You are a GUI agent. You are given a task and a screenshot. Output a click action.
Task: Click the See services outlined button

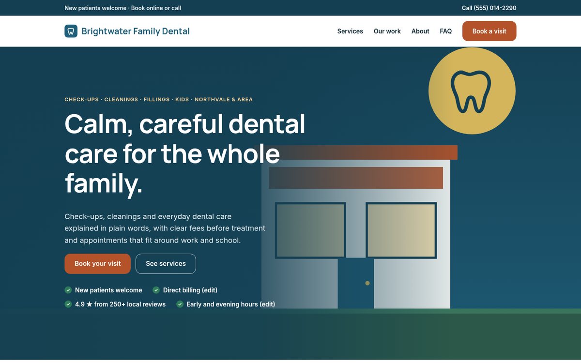(166, 264)
